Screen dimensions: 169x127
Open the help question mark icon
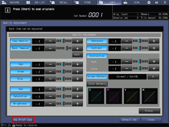coord(165,2)
